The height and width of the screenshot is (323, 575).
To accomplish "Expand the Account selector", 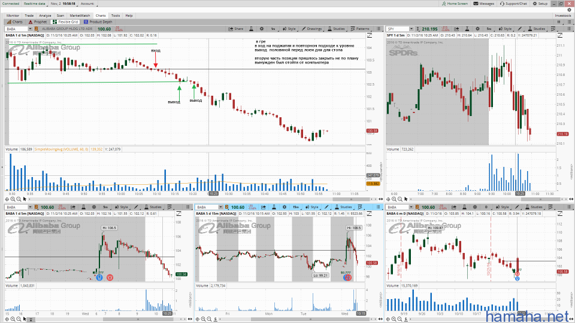I will coord(87,4).
